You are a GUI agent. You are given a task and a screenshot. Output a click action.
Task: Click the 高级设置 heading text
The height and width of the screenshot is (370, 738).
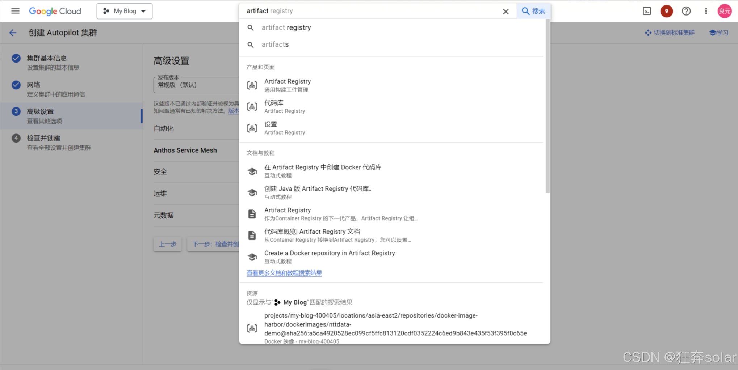click(x=171, y=61)
